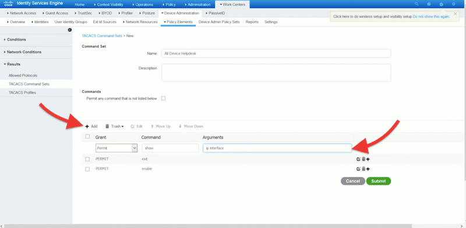Screen dimensions: 466x228
Task: Collapse the left sidebar panel
Action: (69, 30)
